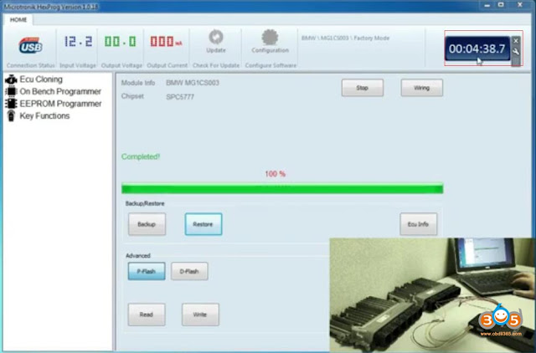This screenshot has height=353, width=536.
Task: Click the Backup button
Action: 147,224
